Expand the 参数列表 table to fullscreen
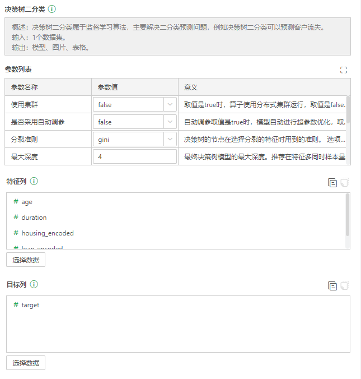The width and height of the screenshot is (361, 379). [x=344, y=70]
